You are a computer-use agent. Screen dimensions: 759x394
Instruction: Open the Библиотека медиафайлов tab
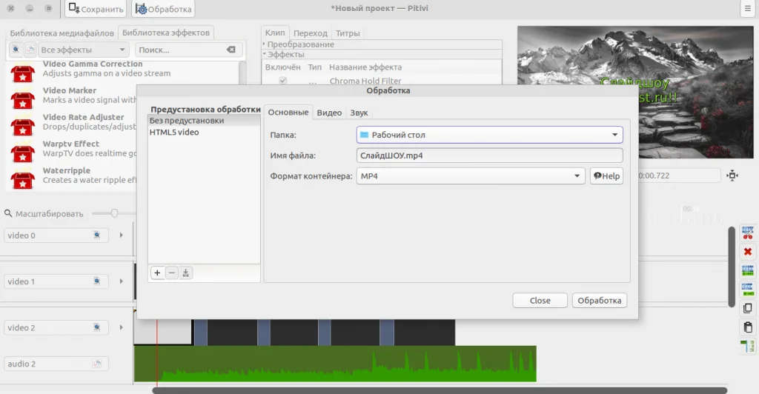click(62, 33)
